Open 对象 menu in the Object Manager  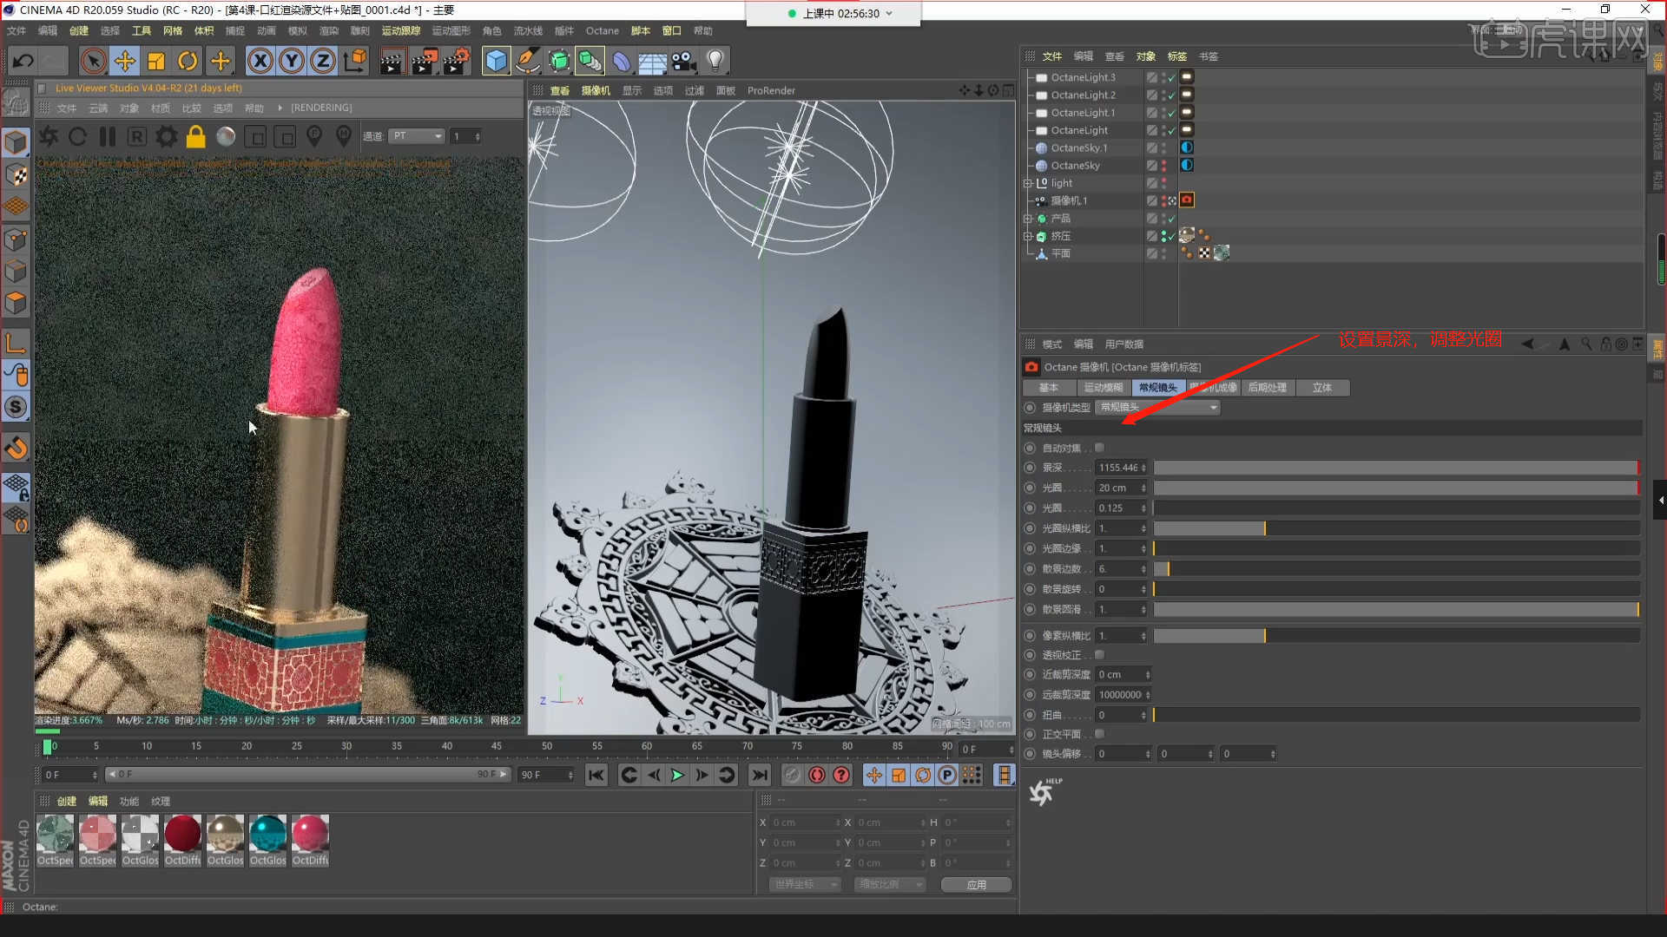pos(1146,56)
